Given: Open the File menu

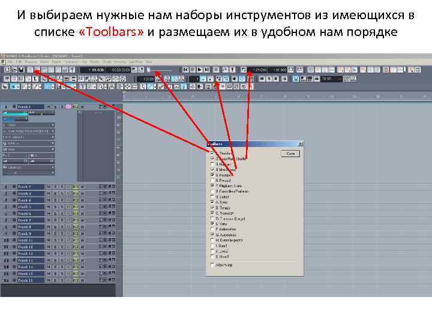Looking at the screenshot, I should click(x=10, y=62).
